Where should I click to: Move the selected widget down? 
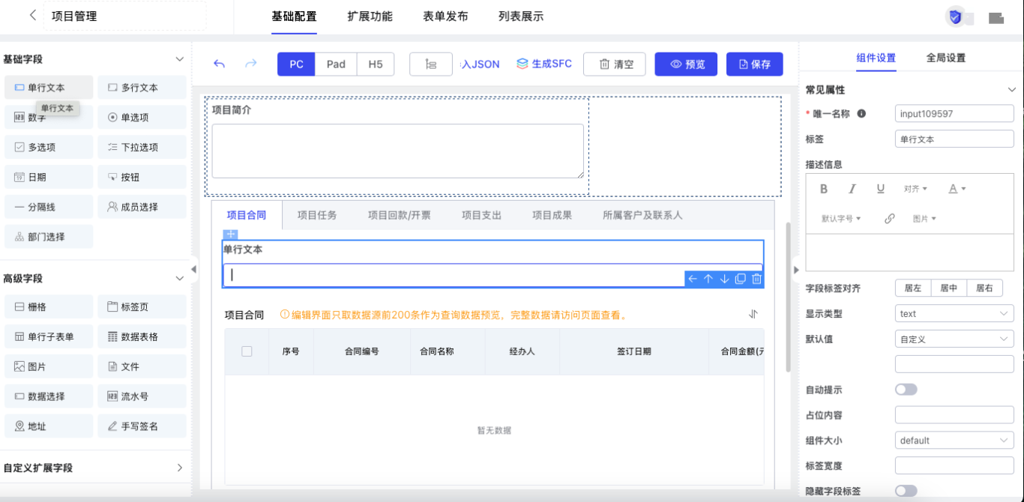point(724,279)
